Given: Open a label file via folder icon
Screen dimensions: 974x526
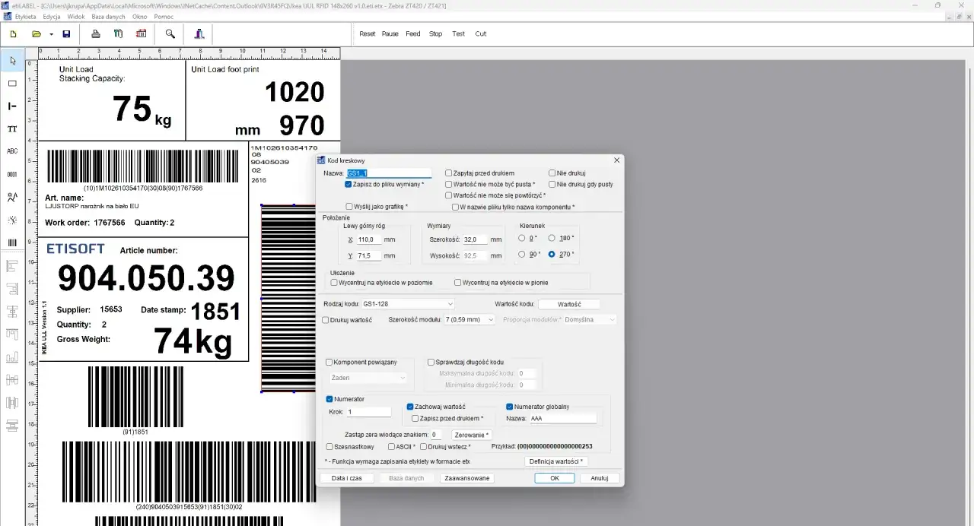Looking at the screenshot, I should click(36, 34).
